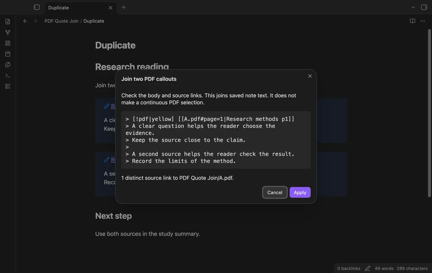Click the Duplicate note title heading
Screen dimensions: 432x273
115,45
